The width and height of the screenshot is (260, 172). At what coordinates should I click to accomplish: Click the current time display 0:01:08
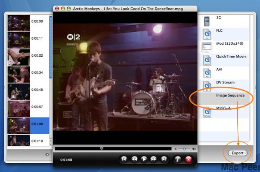click(x=66, y=160)
